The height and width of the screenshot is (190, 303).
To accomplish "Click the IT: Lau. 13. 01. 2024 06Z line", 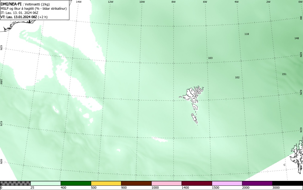I will pyautogui.click(x=19, y=13).
